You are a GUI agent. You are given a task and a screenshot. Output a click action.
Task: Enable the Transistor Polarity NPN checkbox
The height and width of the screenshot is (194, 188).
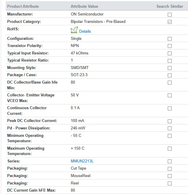[x=170, y=46]
